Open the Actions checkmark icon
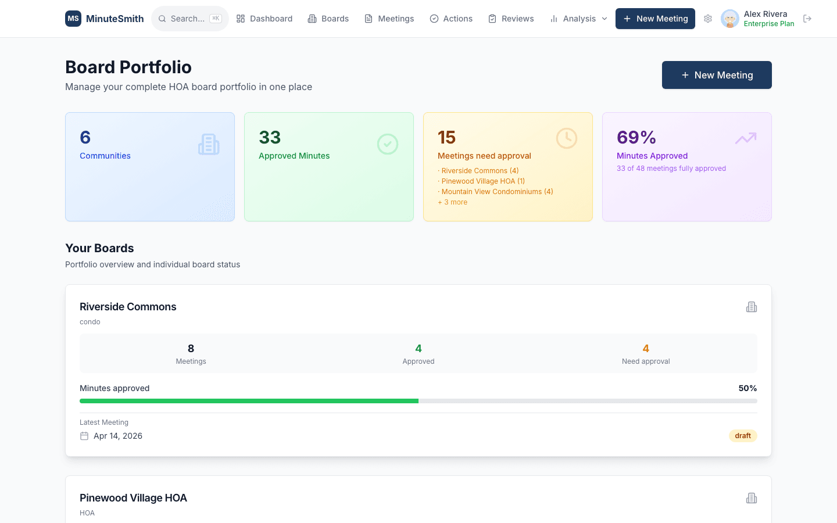 click(434, 18)
